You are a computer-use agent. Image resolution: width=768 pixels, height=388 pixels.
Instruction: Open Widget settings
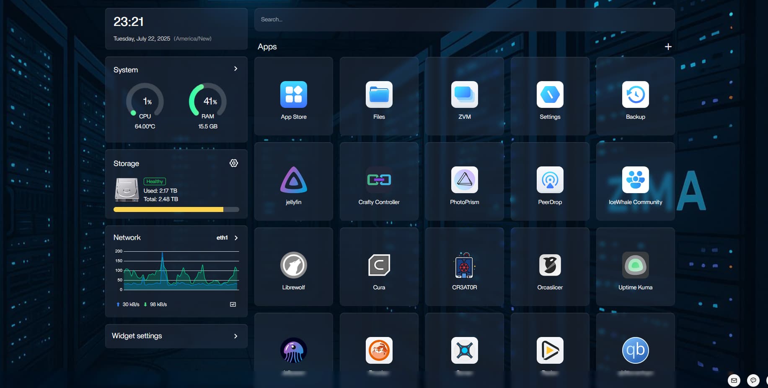[176, 336]
